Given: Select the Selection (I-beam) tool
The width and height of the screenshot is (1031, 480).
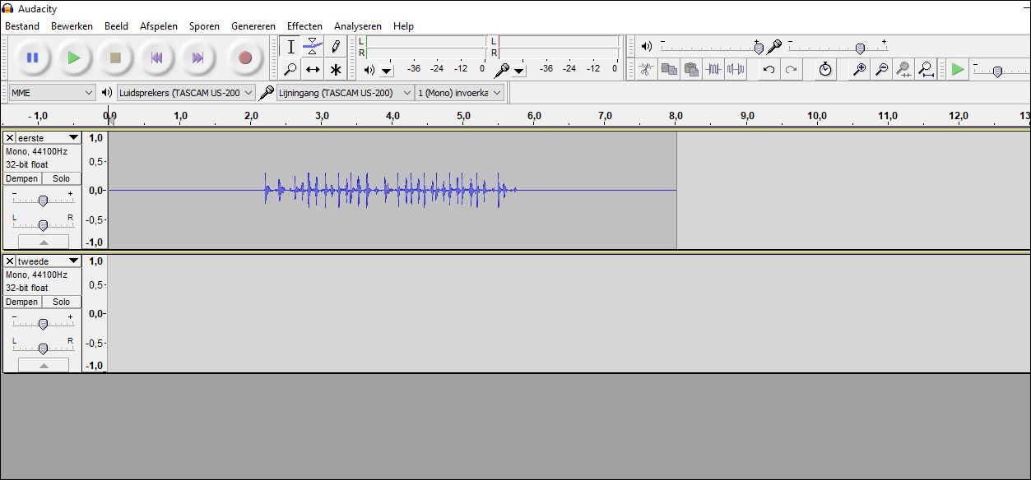Looking at the screenshot, I should [290, 47].
